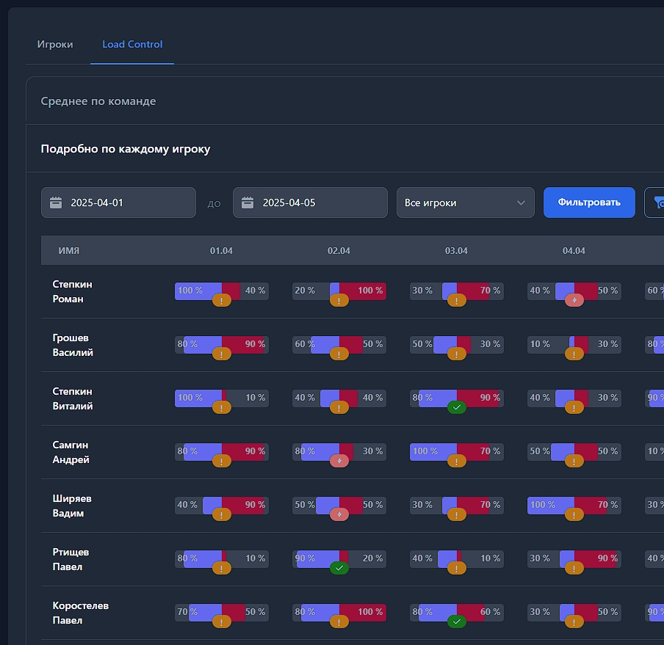
Task: Click warning badge for Ртищев Павел on 03.04
Action: coord(457,569)
